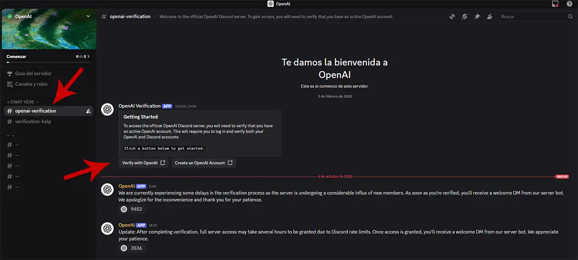578x260 pixels.
Task: Click the invite people icon on openai-verification
Action: click(88, 111)
